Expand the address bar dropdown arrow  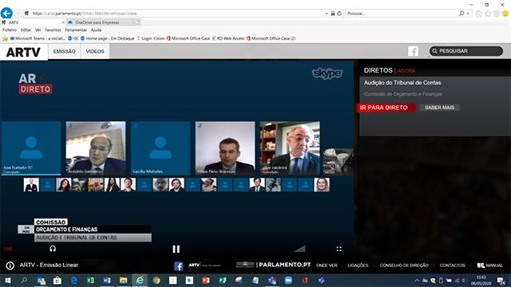point(327,14)
